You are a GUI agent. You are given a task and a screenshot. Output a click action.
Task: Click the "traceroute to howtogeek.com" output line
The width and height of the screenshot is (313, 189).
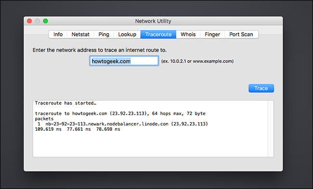pyautogui.click(x=120, y=113)
